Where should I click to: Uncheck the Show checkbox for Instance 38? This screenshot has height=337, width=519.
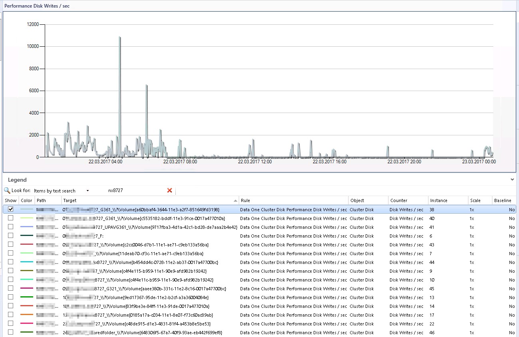[11, 209]
